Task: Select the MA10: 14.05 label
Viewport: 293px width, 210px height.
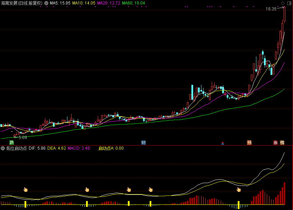Action: click(84, 3)
